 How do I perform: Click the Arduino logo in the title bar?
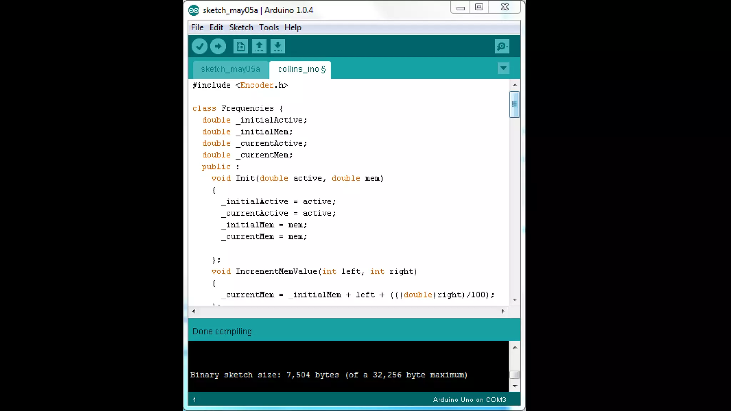[194, 10]
